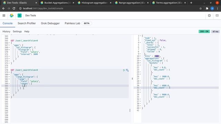The image size is (221, 124).
Task: Click "key" : 6000.0 in the response
Action: [161, 85]
